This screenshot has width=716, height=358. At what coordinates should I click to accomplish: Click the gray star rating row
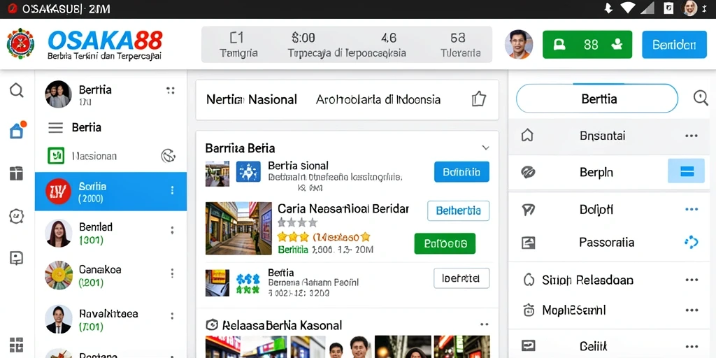click(297, 222)
